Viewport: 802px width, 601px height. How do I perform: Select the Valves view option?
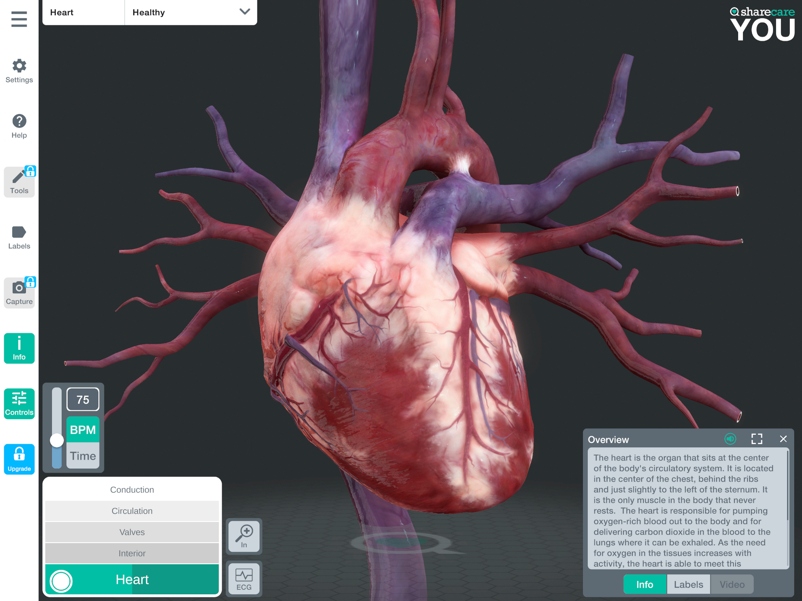pos(132,532)
